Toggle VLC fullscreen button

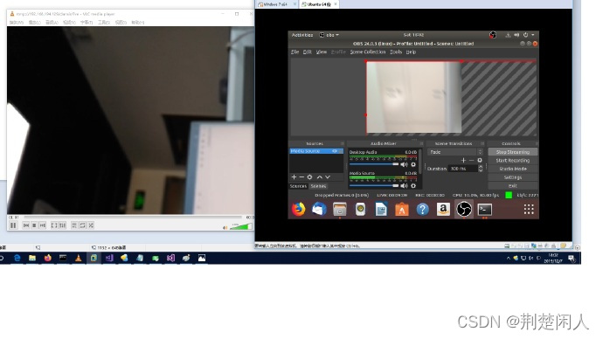coord(54,225)
